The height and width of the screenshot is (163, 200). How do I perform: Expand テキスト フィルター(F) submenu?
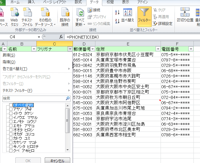tap(36, 91)
